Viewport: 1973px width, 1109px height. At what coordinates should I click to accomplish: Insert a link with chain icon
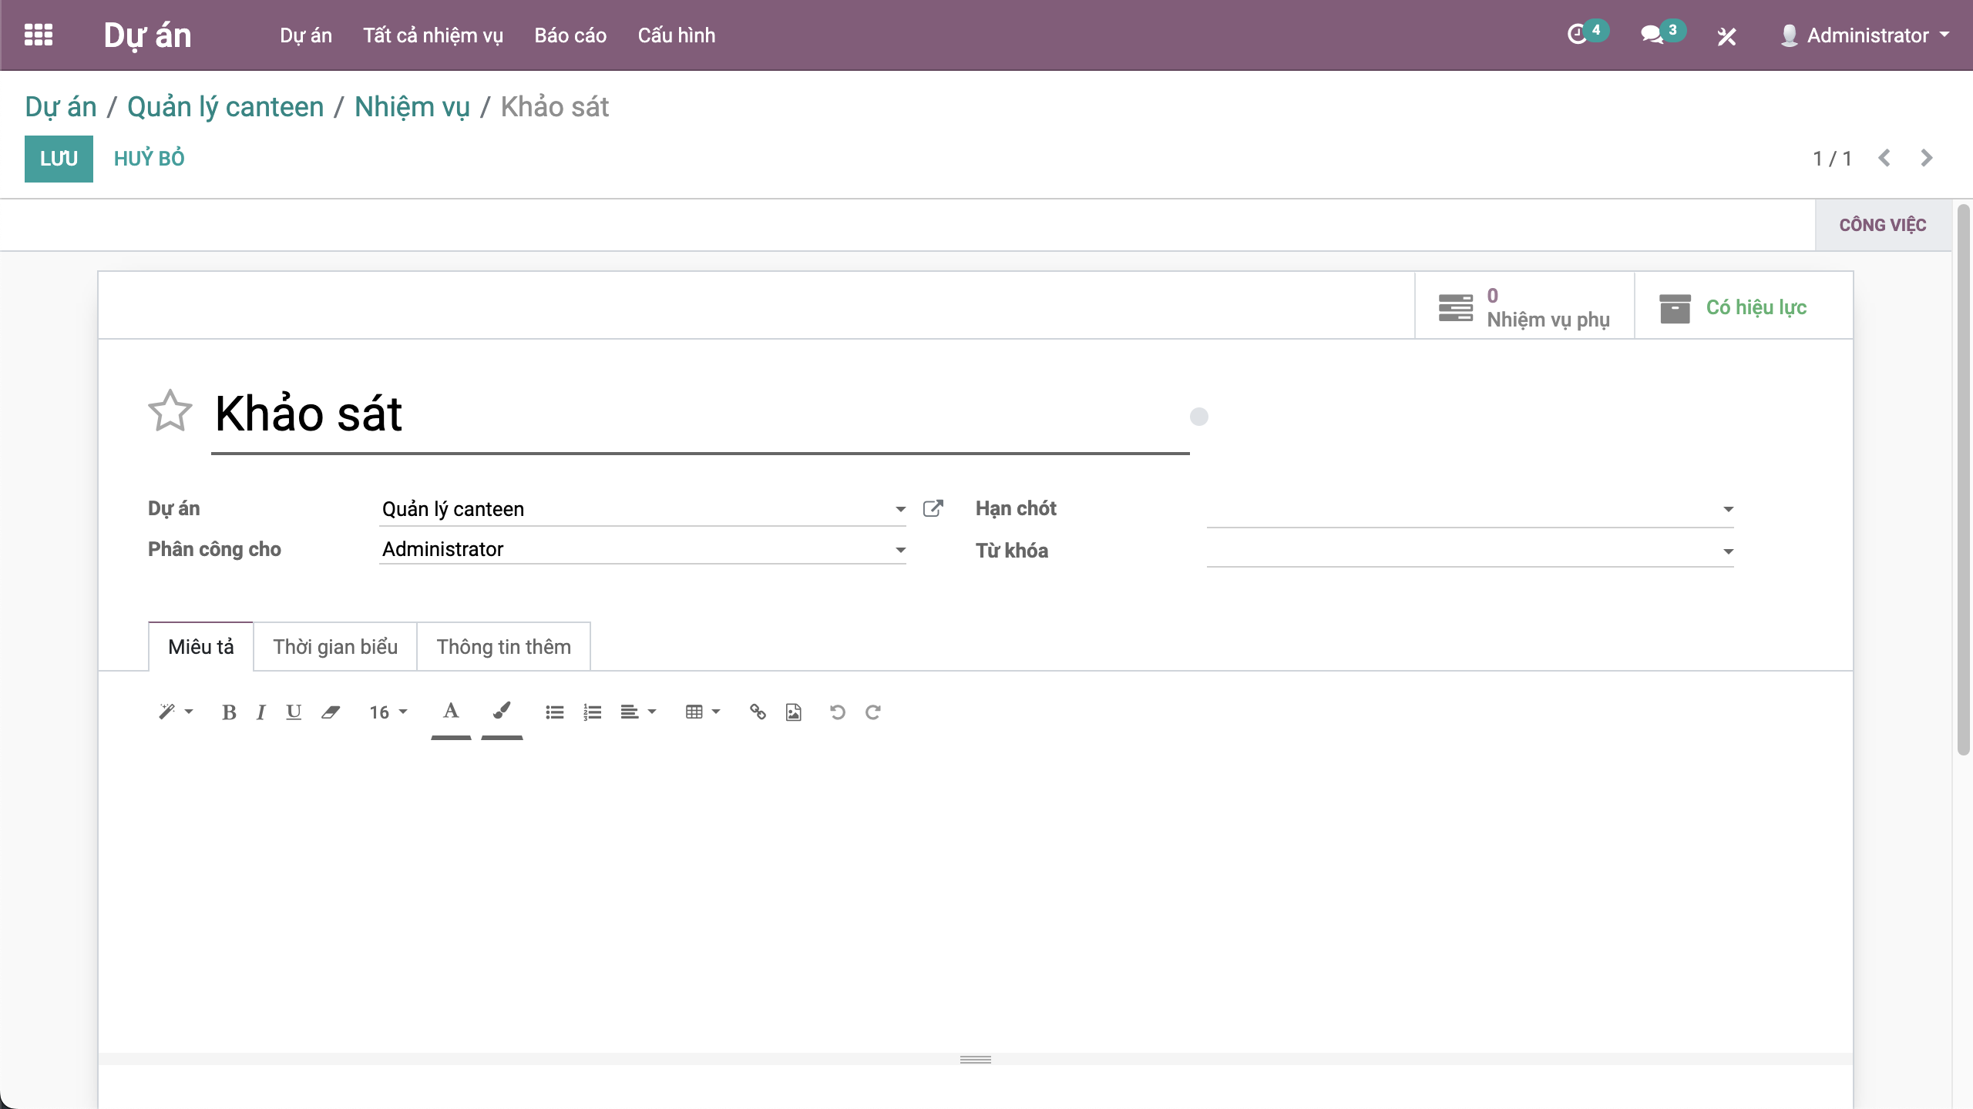[758, 712]
